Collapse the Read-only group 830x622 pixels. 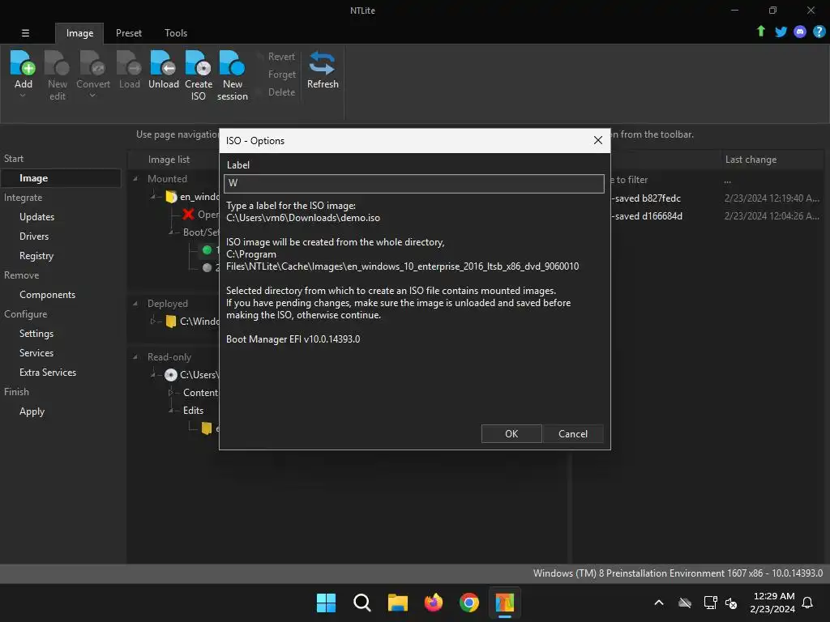(x=135, y=357)
